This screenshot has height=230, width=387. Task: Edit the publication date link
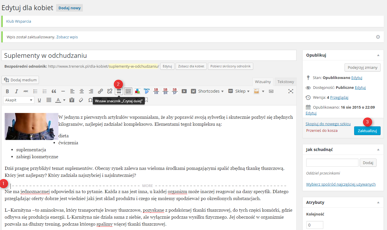pyautogui.click(x=311, y=113)
